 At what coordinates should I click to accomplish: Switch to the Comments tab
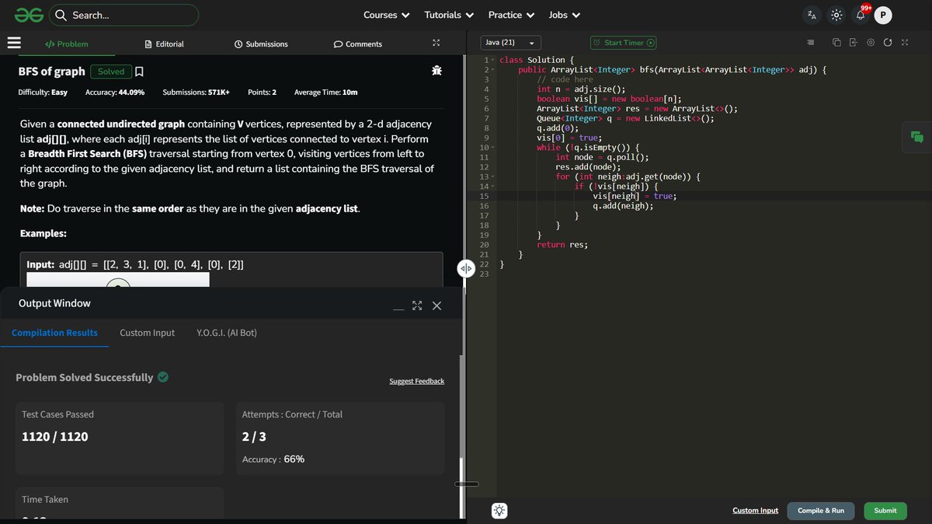tap(358, 44)
